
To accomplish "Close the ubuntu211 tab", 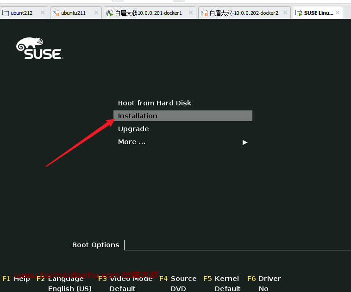I will (x=96, y=12).
